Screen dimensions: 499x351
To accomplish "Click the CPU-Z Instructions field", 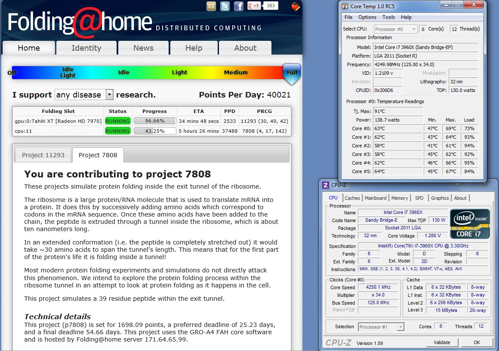I will (x=423, y=269).
